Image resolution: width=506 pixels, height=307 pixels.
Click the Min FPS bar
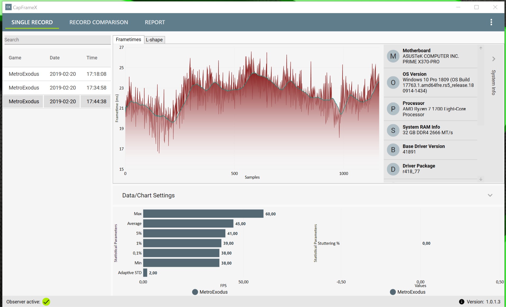click(181, 263)
